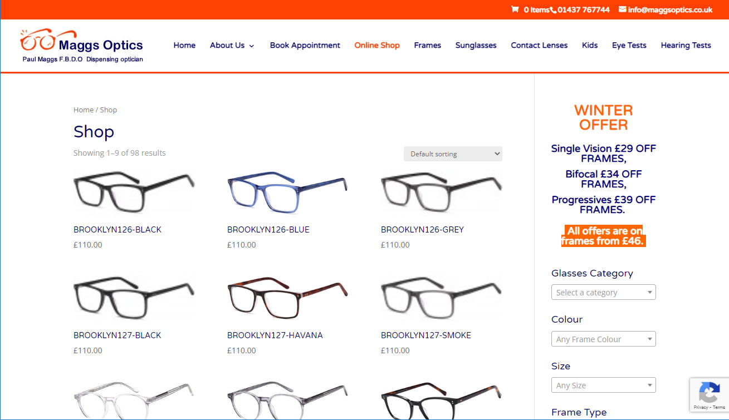View the BROOKLYN127-SMOKE glasses image
729x420 pixels.
[x=442, y=298]
